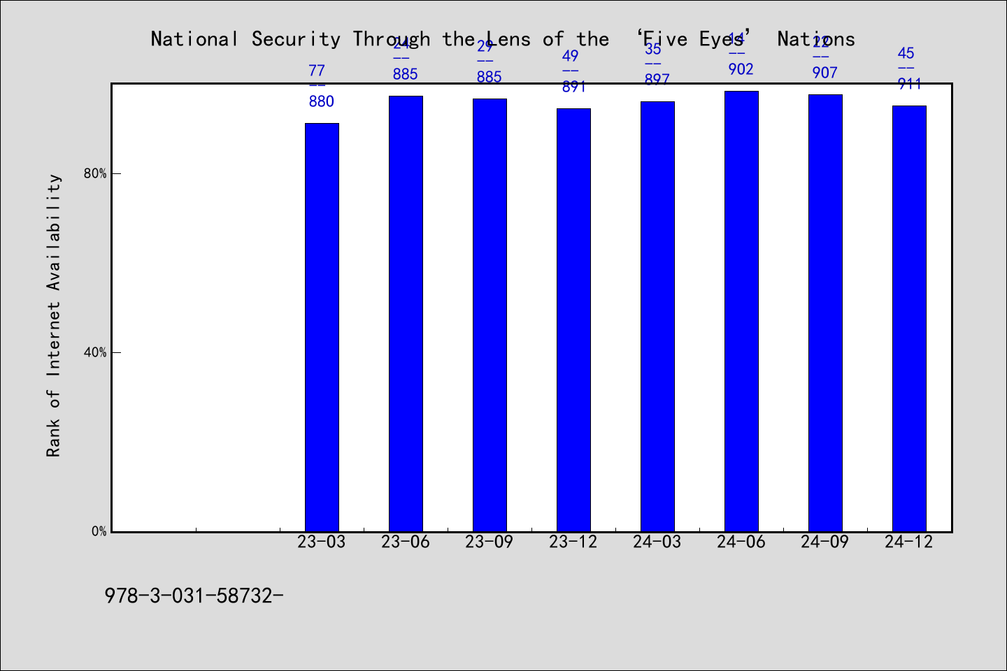Click the 891 data label
Image resolution: width=1007 pixels, height=671 pixels.
[573, 87]
